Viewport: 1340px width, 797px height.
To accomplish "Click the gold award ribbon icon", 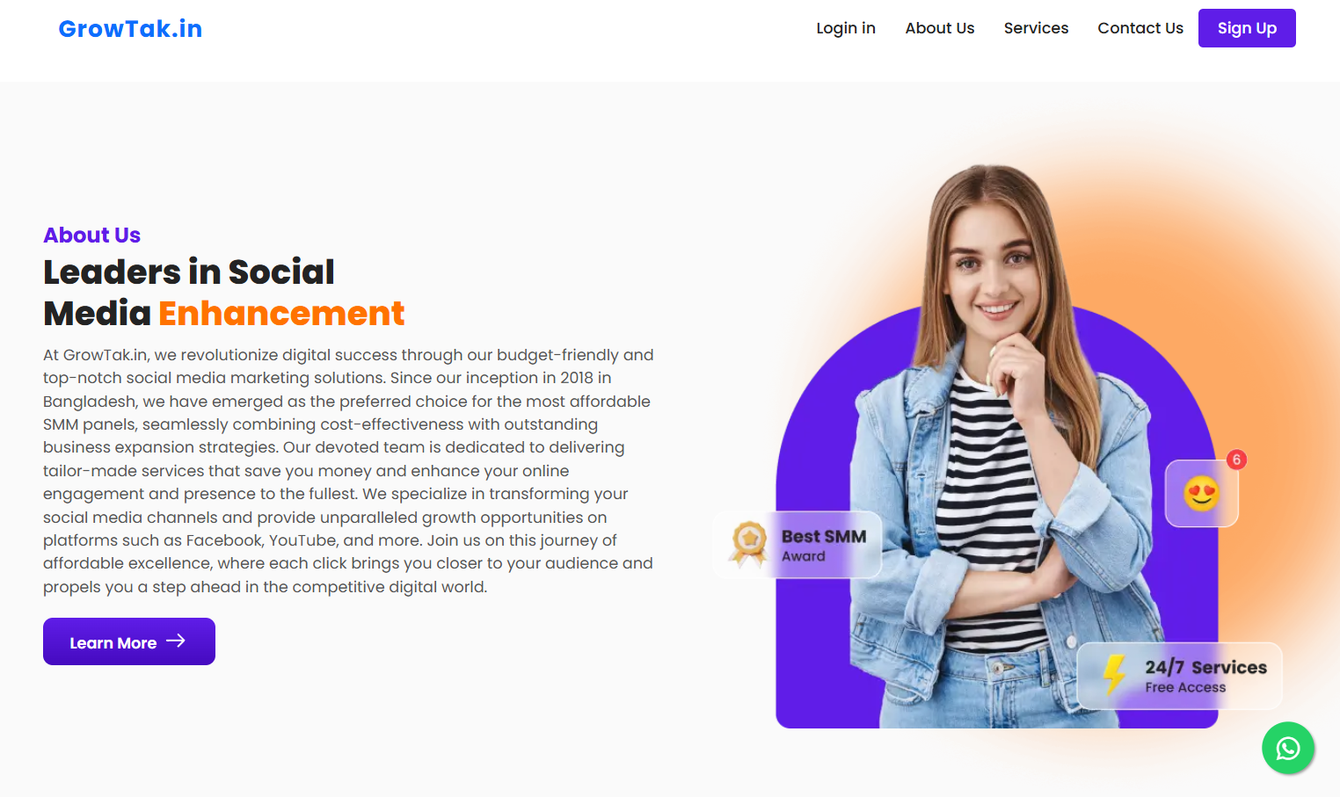I will [748, 544].
